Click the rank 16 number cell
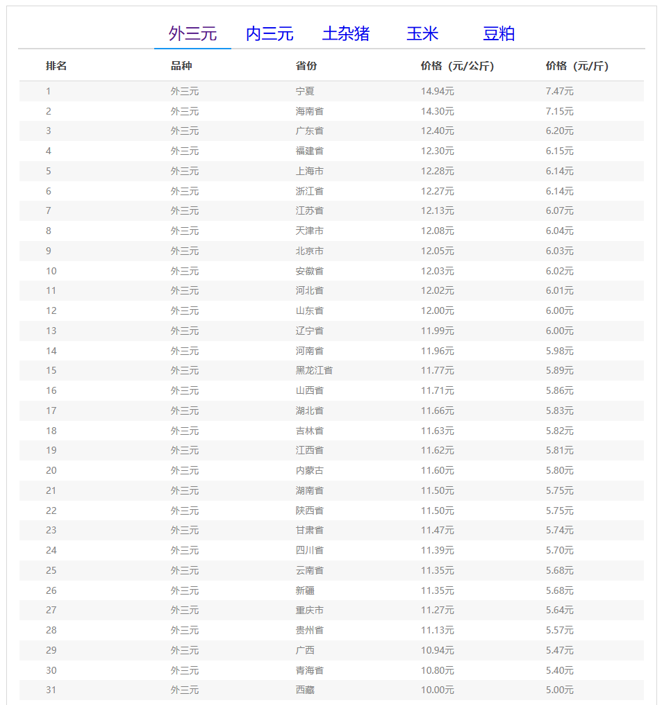 [x=51, y=390]
